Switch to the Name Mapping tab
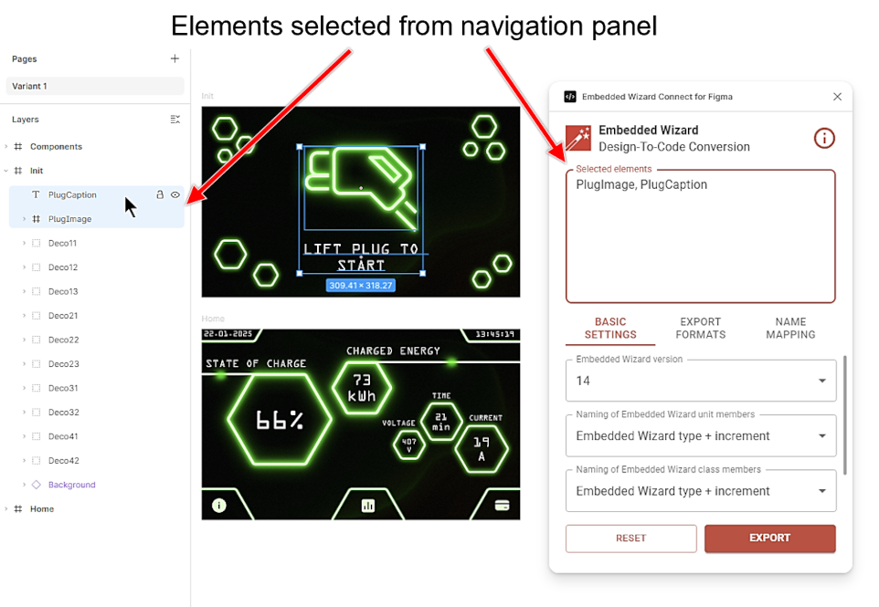Viewport: 879px width, 607px height. coord(790,329)
